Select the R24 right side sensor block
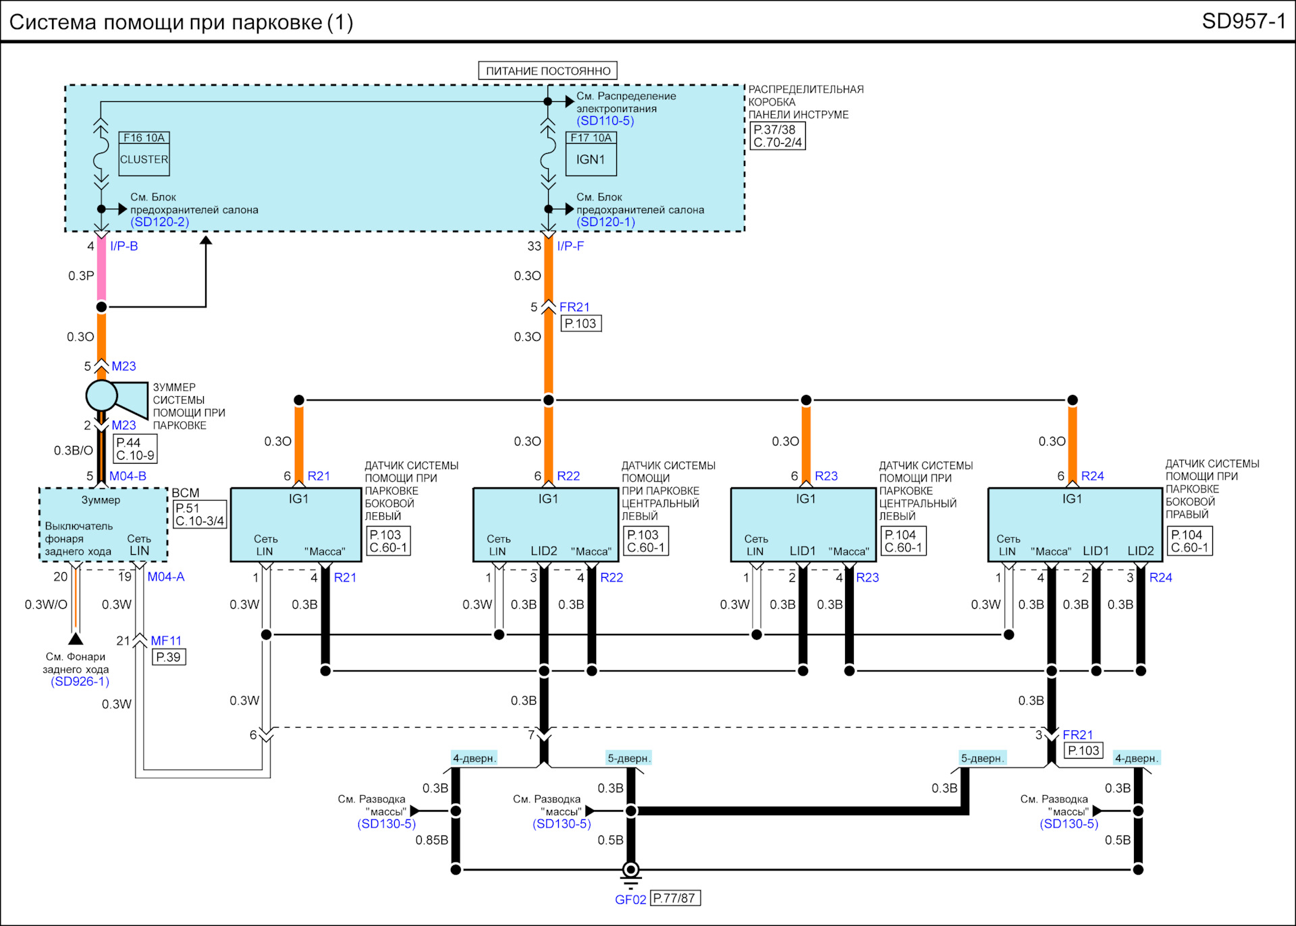Image resolution: width=1296 pixels, height=926 pixels. click(x=1074, y=524)
